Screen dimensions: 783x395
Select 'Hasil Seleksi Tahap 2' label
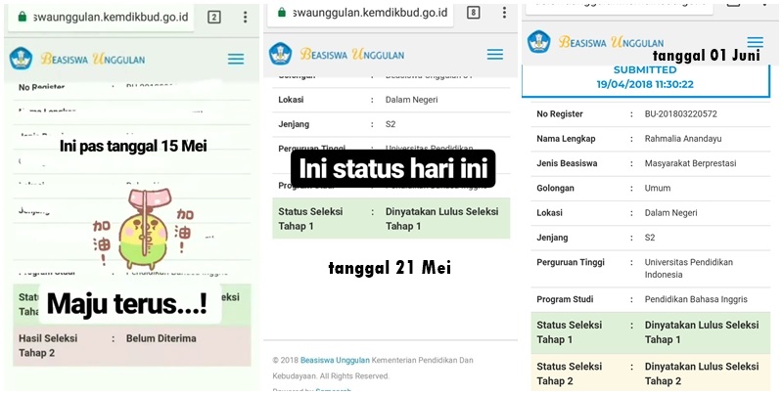(48, 346)
